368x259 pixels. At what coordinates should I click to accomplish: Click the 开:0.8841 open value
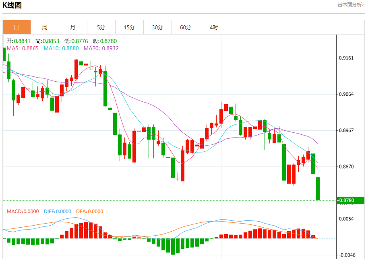(19, 41)
